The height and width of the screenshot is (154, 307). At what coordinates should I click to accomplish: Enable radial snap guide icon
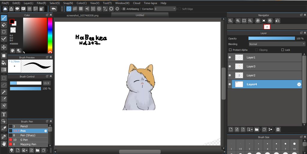pyautogui.click(x=93, y=9)
